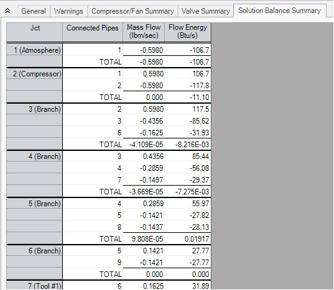Open the Warnings tab
The width and height of the screenshot is (334, 290).
pos(68,11)
